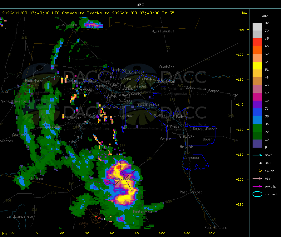Viewport: 281px width, 237px height.
Task: Click the 'La_Nora' map label
Action: pyautogui.click(x=124, y=79)
